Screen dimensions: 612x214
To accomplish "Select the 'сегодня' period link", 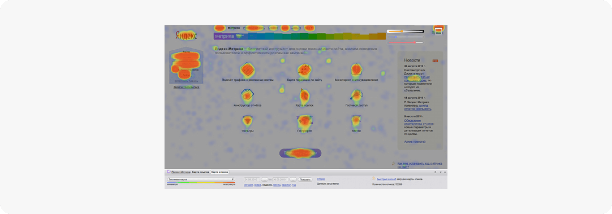I will pos(248,185).
